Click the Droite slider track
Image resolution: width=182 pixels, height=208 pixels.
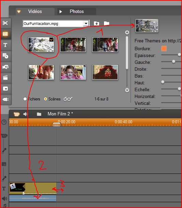click(x=171, y=68)
